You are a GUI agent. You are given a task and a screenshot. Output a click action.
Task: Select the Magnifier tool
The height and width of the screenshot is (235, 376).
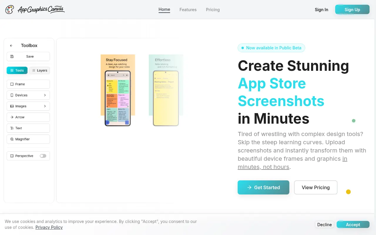28,139
